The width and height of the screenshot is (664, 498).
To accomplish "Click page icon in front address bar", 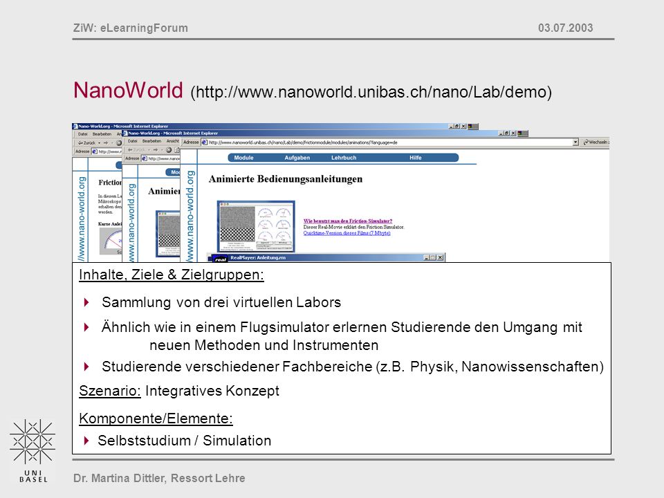I will pos(205,142).
